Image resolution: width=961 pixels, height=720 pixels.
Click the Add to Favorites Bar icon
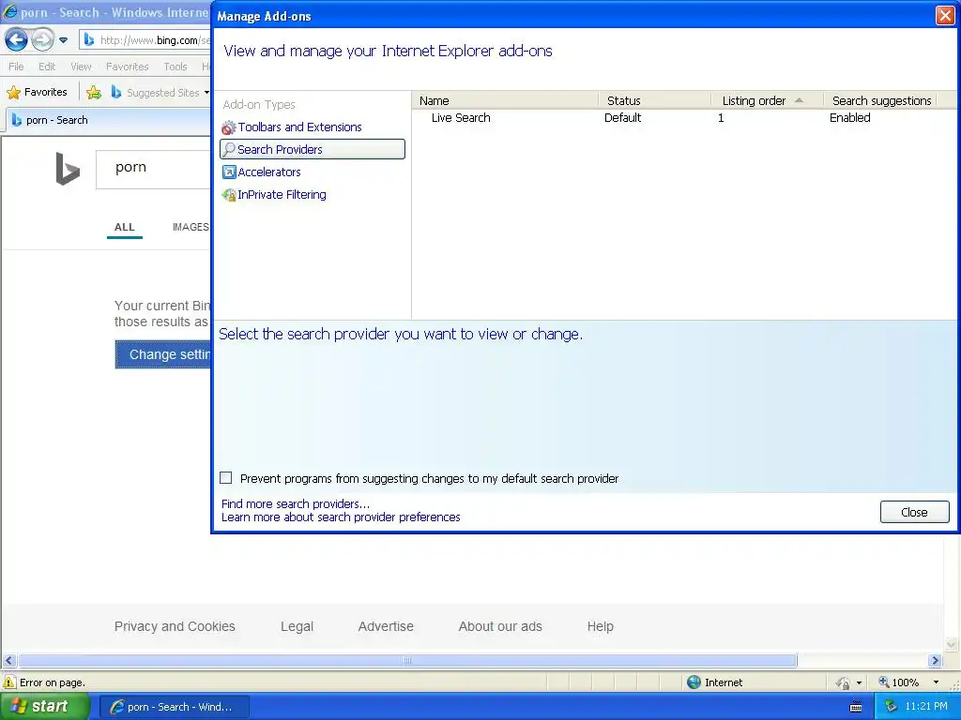coord(94,93)
